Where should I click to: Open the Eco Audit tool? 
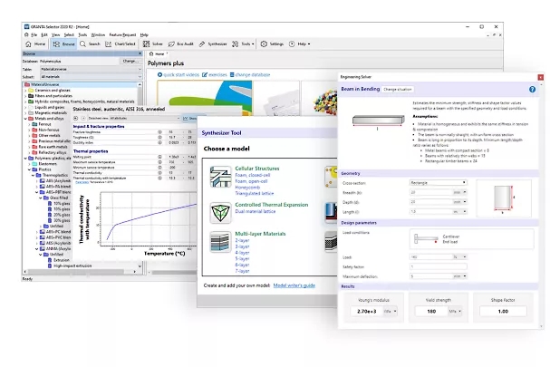[181, 43]
